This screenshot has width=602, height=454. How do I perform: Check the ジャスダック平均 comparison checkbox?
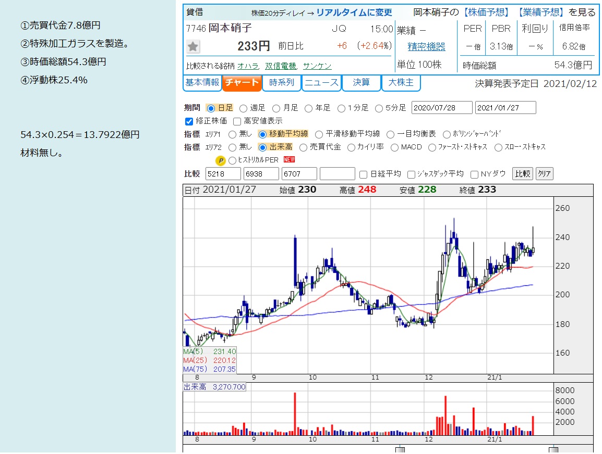(x=411, y=175)
